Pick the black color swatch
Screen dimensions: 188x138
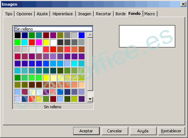(18, 35)
